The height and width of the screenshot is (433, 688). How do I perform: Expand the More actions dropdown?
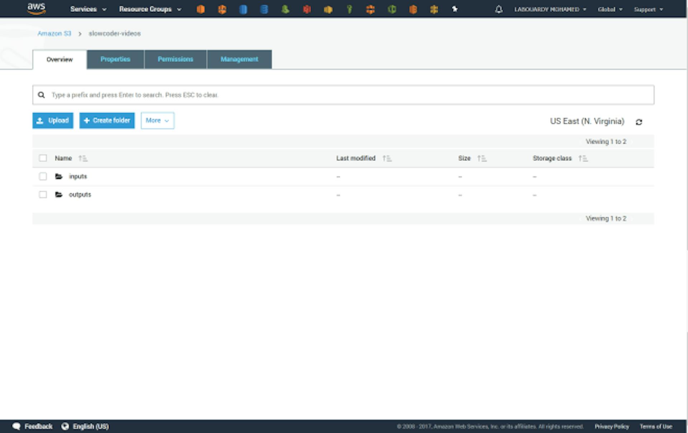[157, 121]
